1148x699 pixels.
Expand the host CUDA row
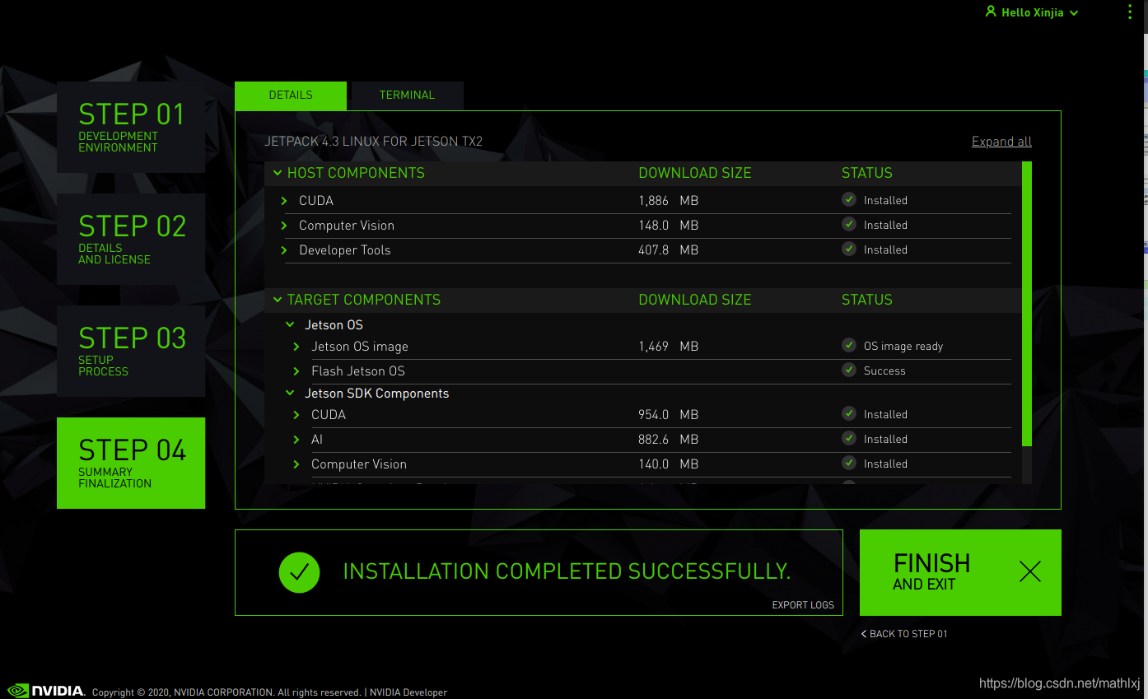click(x=284, y=201)
